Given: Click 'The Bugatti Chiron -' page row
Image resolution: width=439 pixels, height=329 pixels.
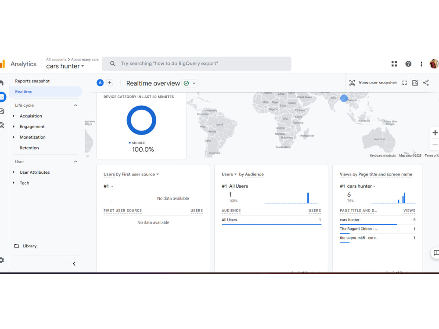Looking at the screenshot, I should click(x=378, y=229).
